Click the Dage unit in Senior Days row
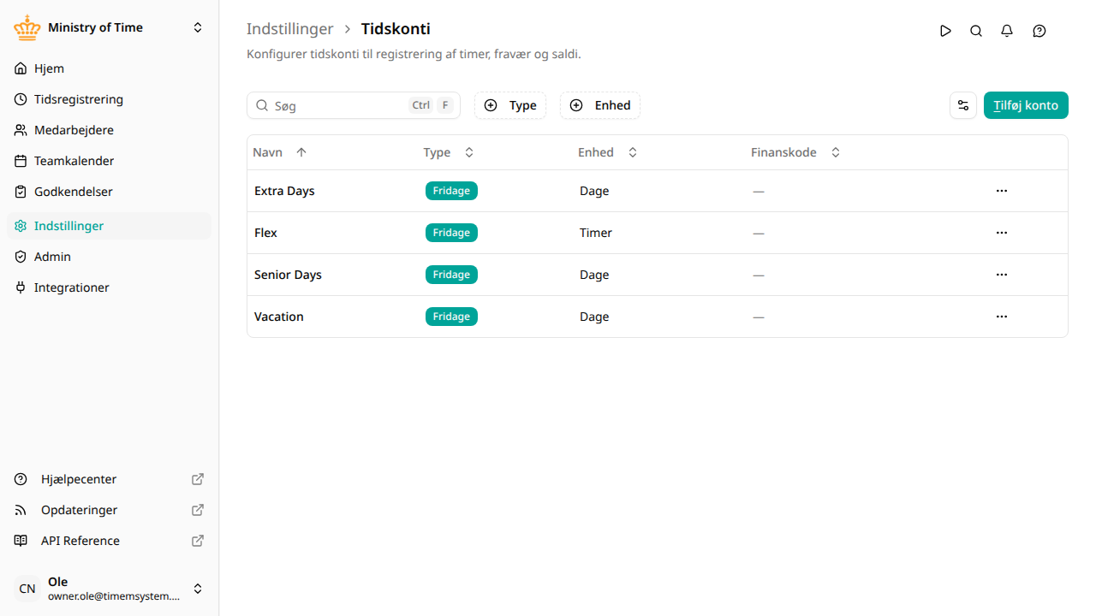The image size is (1096, 616). 594,275
